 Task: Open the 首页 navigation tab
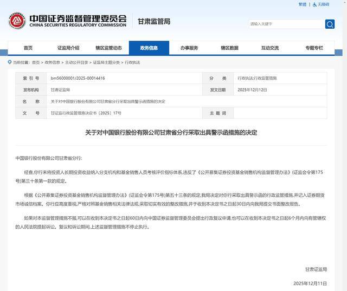click(28, 48)
